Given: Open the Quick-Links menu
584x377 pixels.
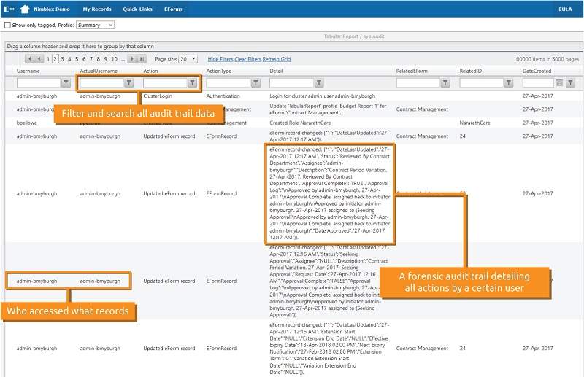Looking at the screenshot, I should 137,9.
